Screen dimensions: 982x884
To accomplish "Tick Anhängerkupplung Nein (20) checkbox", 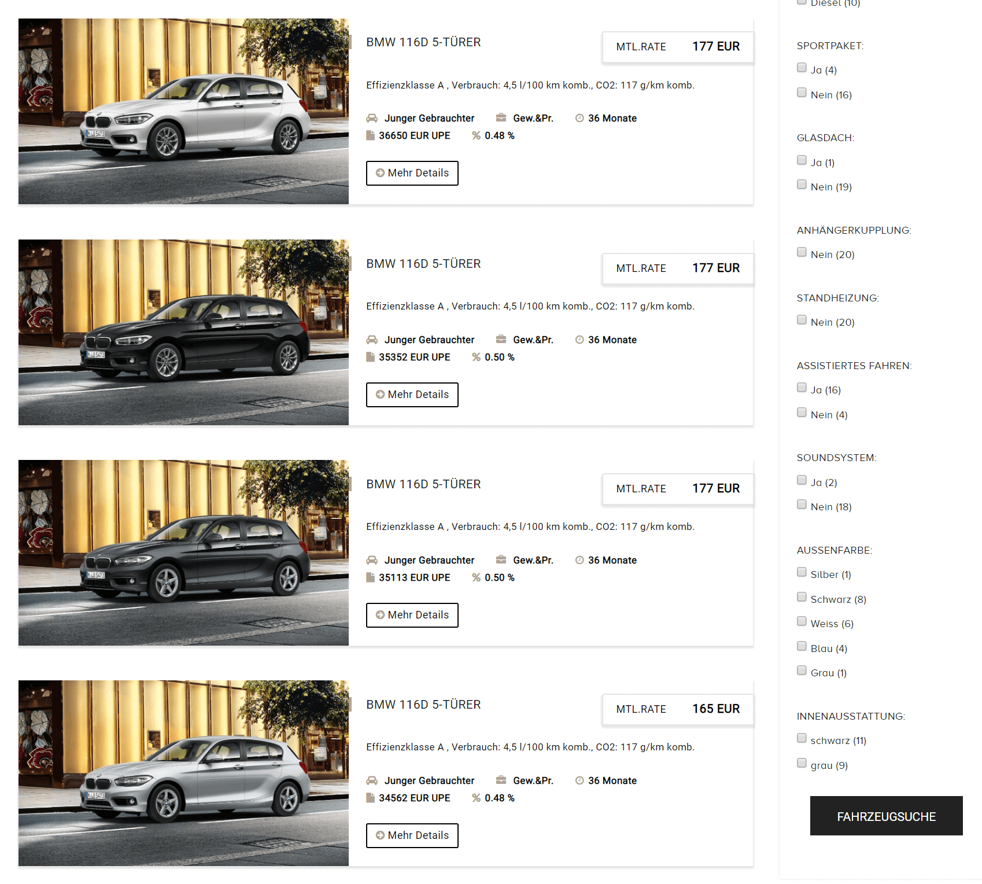I will [x=802, y=252].
